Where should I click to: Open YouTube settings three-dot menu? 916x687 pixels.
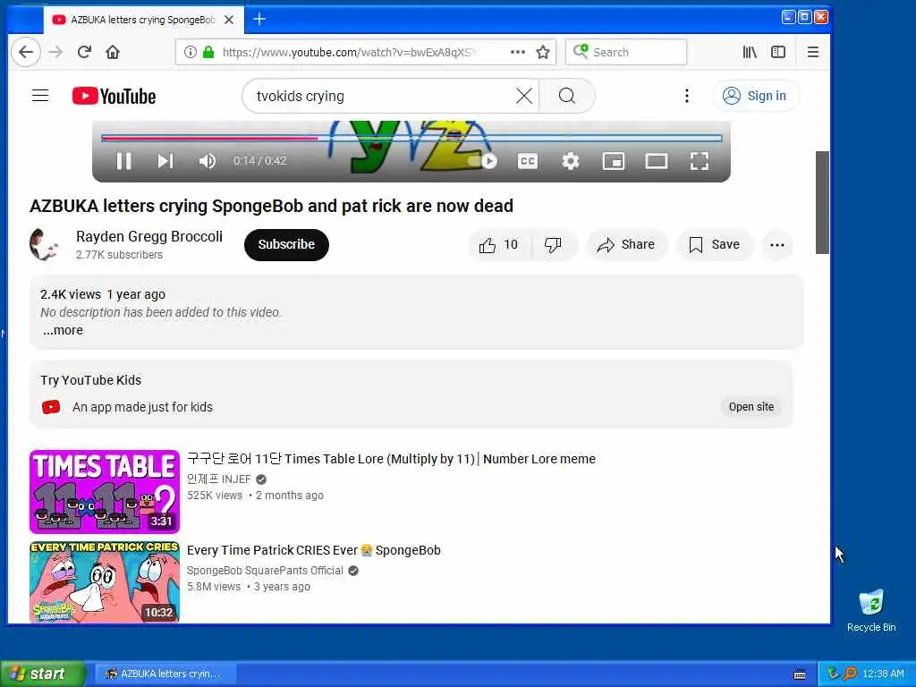pyautogui.click(x=687, y=95)
